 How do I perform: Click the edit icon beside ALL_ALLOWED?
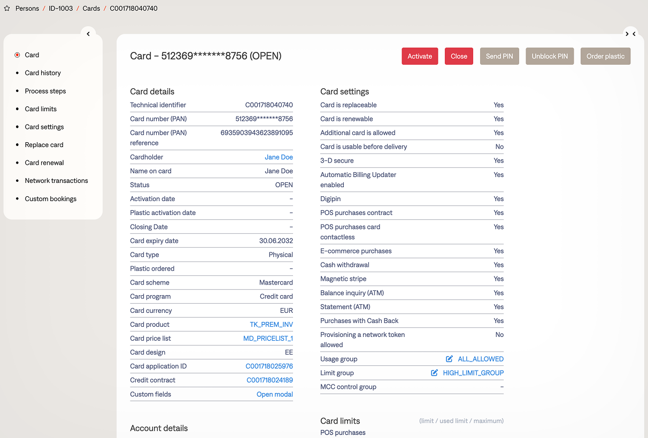tap(449, 359)
